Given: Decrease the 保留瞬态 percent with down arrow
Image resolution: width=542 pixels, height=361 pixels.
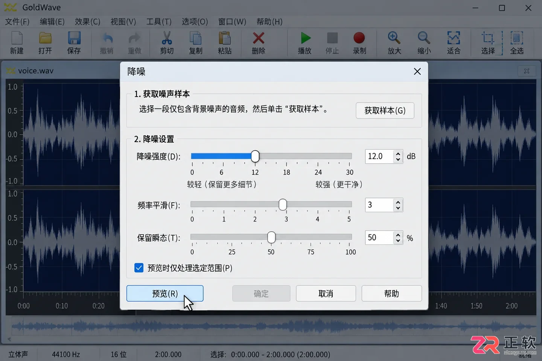Looking at the screenshot, I should (x=398, y=241).
